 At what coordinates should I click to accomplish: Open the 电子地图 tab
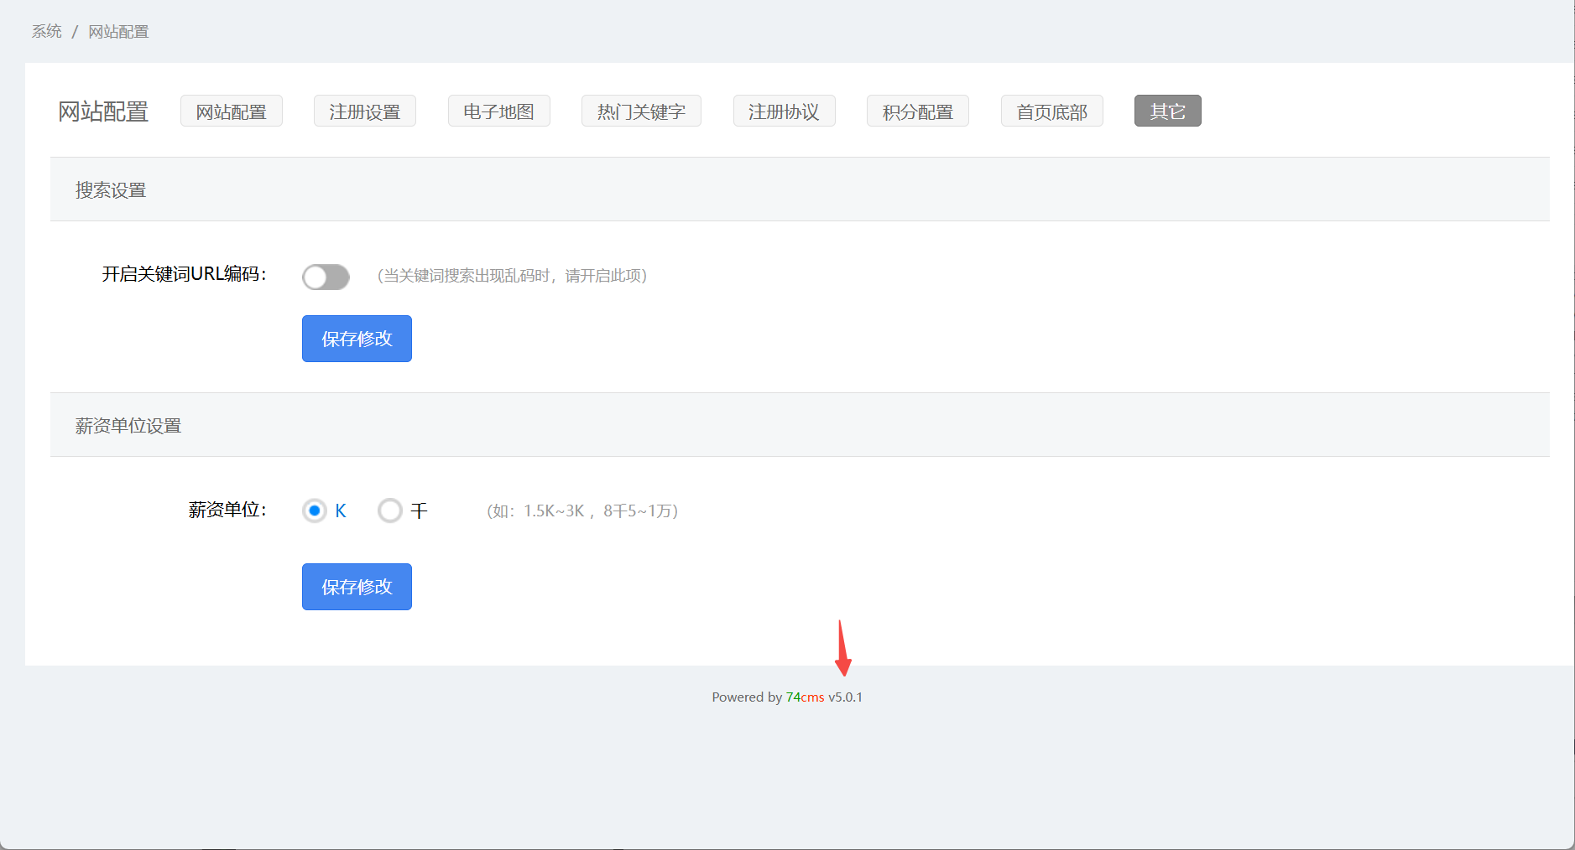pyautogui.click(x=498, y=111)
